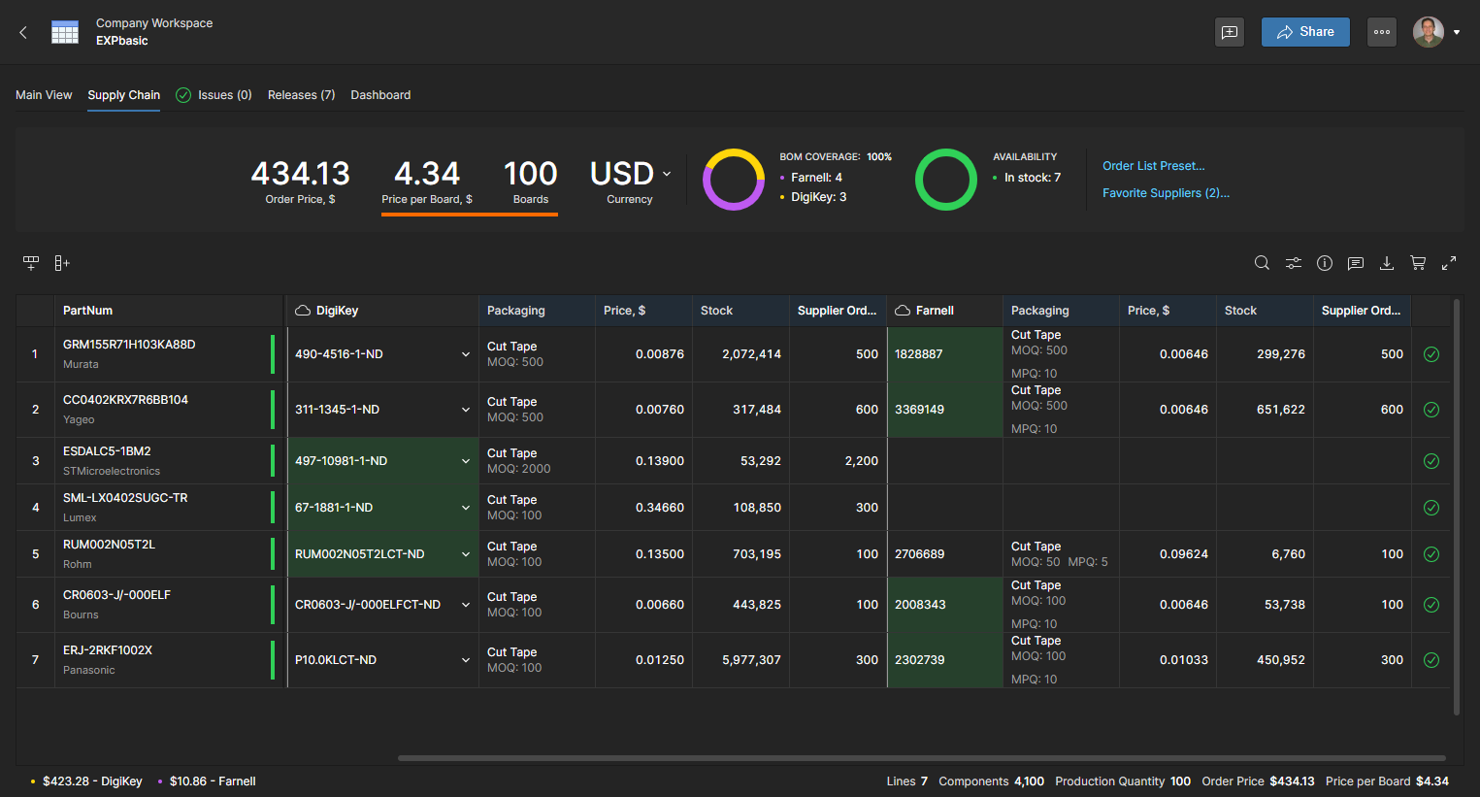
Task: Open the shopping cart icon
Action: point(1418,263)
